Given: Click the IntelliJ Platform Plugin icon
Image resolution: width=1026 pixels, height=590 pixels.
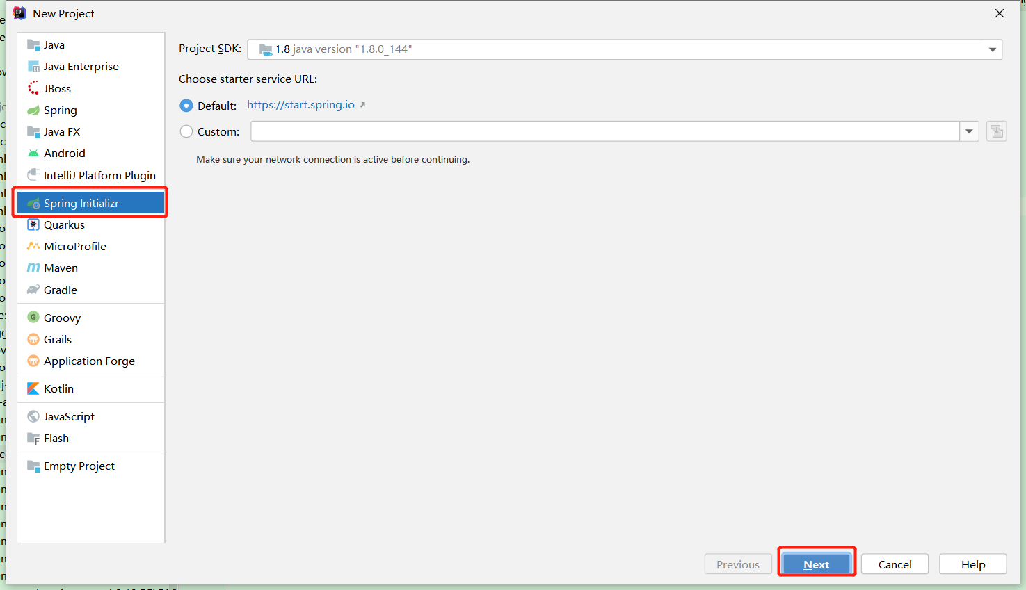Looking at the screenshot, I should click(x=33, y=175).
